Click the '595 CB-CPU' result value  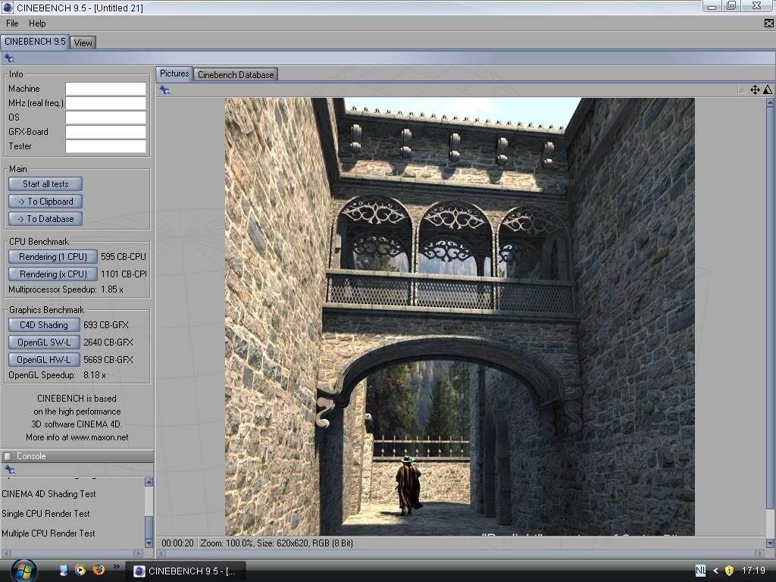point(124,257)
